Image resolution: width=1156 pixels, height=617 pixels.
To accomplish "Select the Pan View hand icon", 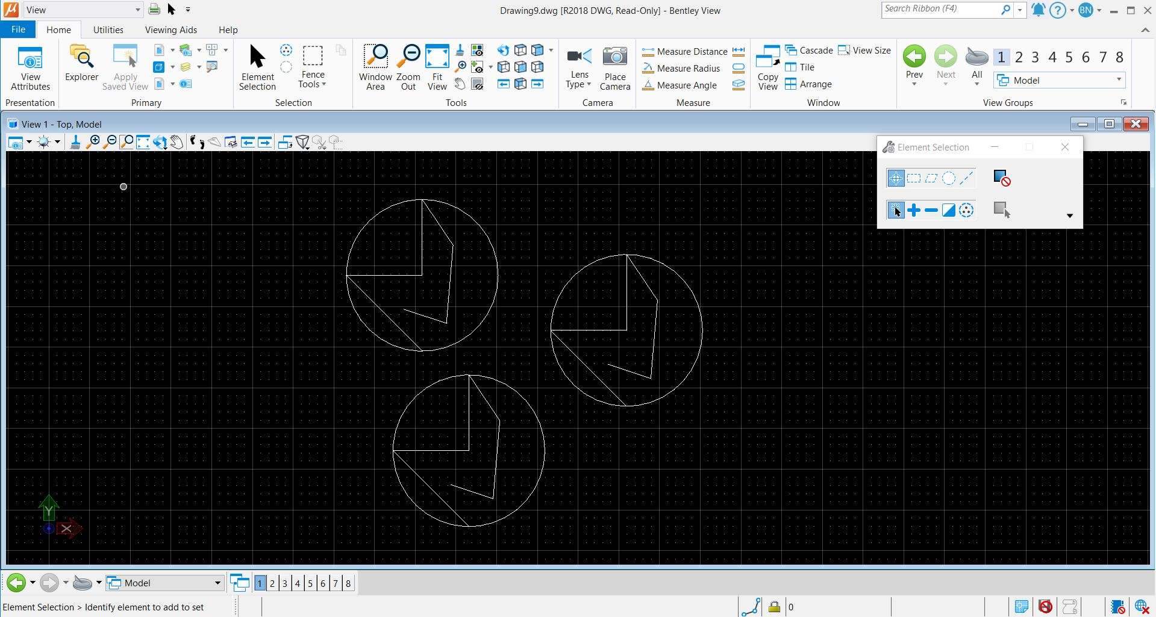I will click(x=177, y=143).
